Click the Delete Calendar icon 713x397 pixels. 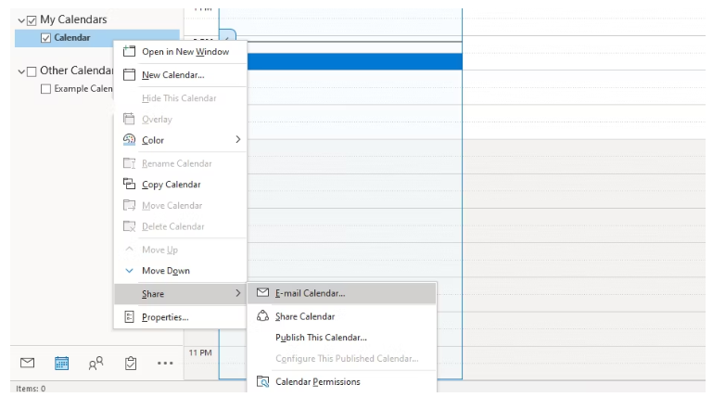[x=129, y=226]
